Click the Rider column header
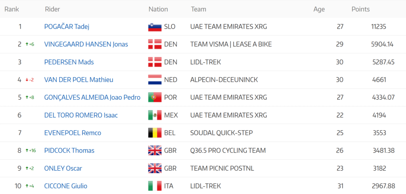406x194 pixels. [52, 10]
